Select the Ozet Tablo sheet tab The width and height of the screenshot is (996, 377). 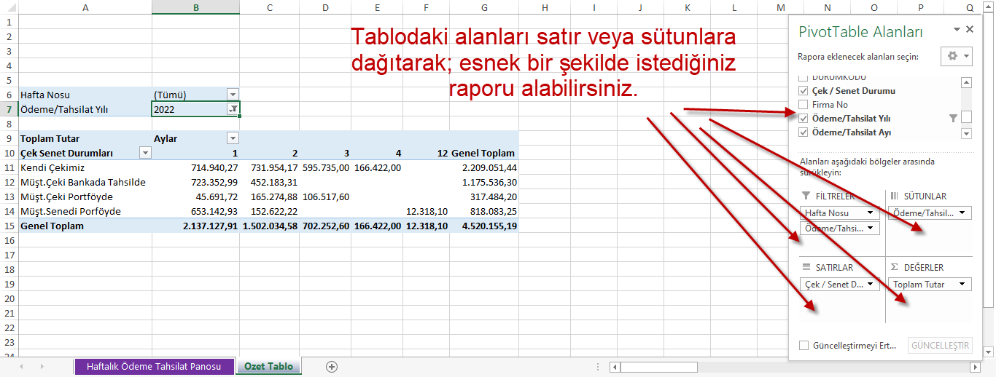[x=268, y=366]
